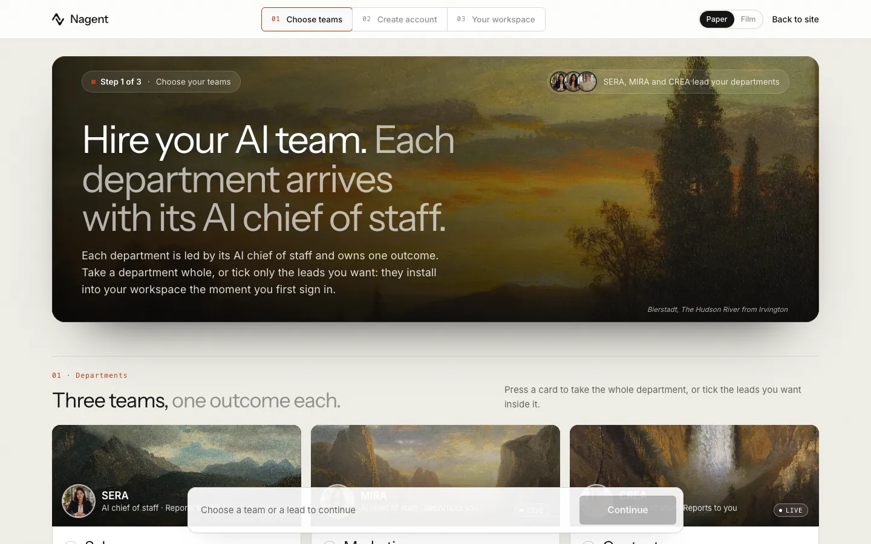Switch theme to Paper
The height and width of the screenshot is (544, 871).
tap(717, 19)
